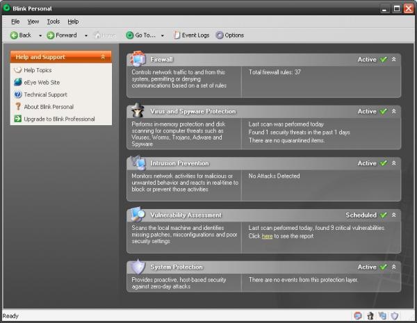Collapse the Firewall section
This screenshot has height=323, width=417.
tap(394, 59)
